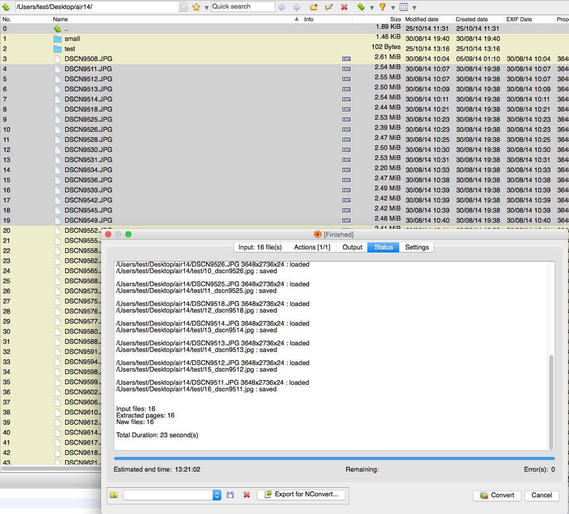
Task: Click the No. column header
Action: point(25,19)
